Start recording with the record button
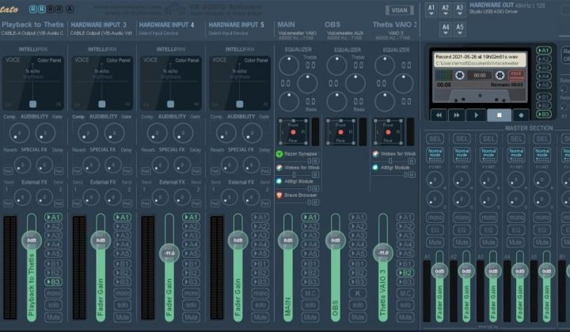 click(x=521, y=114)
